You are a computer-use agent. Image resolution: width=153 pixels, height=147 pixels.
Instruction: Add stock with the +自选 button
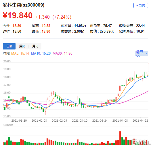[x=141, y=5]
